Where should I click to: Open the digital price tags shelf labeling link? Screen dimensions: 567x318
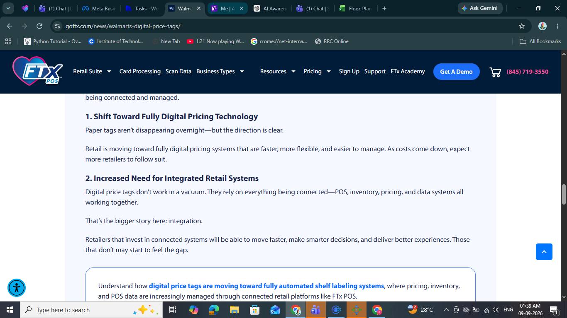click(x=266, y=286)
